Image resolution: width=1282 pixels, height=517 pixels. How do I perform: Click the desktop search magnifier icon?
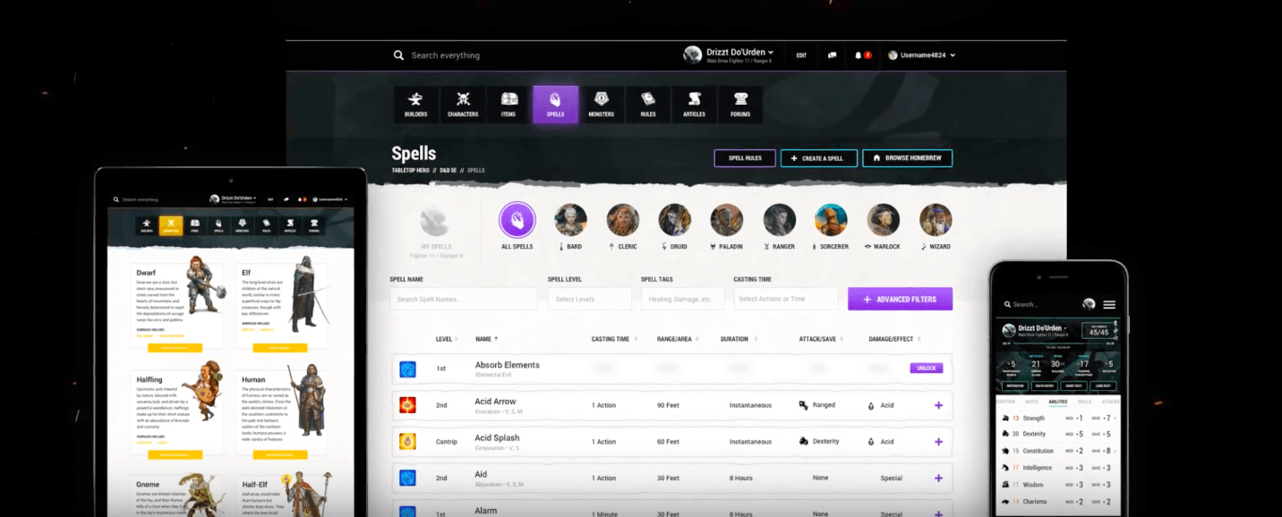(398, 55)
